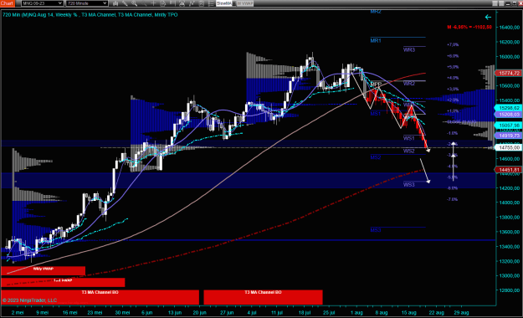Viewport: 523px width, 318px height.
Task: Switch to the M VWAP chart tab
Action: pos(245,3)
